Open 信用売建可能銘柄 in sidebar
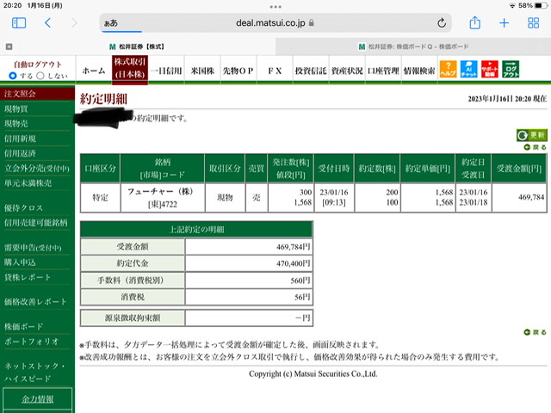This screenshot has height=413, width=551. click(x=35, y=223)
